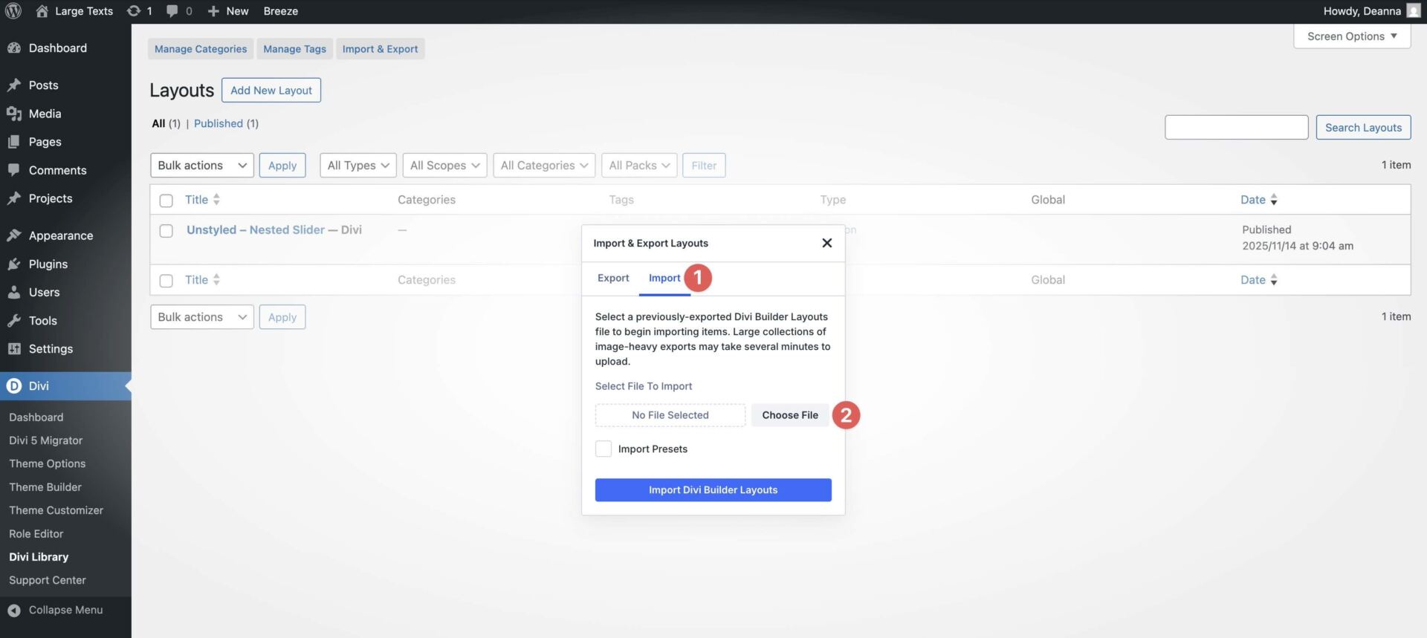1427x638 pixels.
Task: Open the top Bulk actions dropdown
Action: point(201,166)
